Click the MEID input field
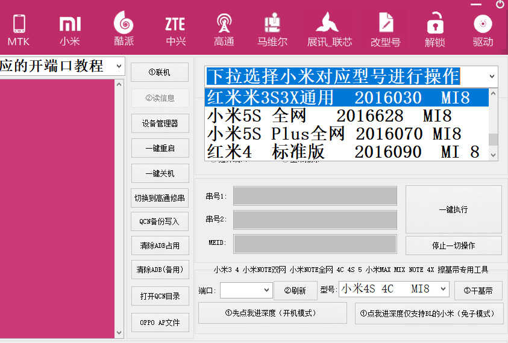The width and height of the screenshot is (508, 343). tap(315, 244)
